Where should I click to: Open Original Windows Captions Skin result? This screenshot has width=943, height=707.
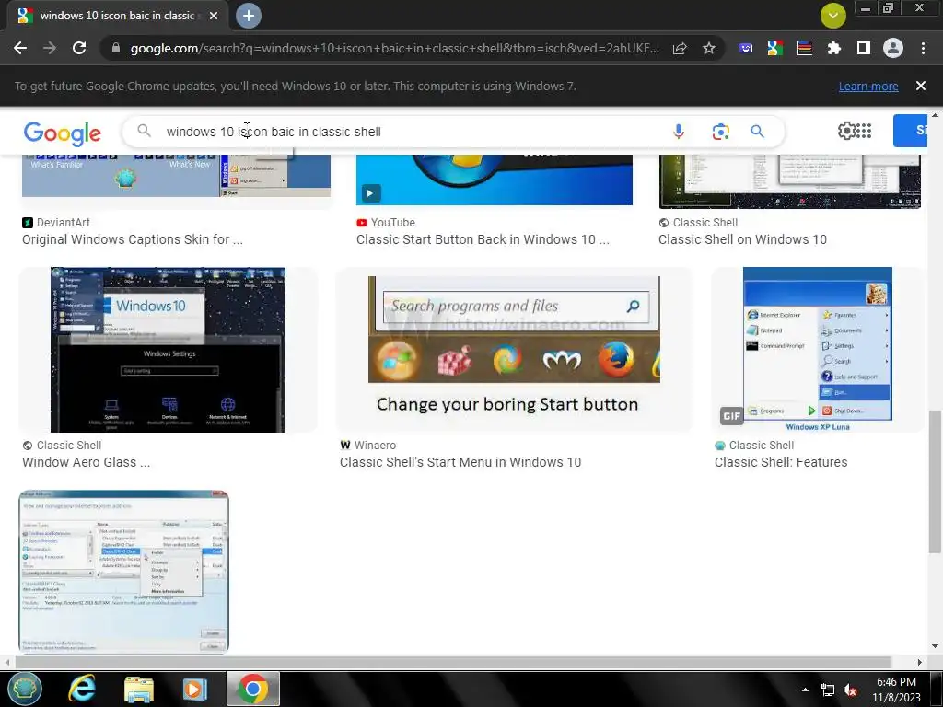(x=133, y=239)
